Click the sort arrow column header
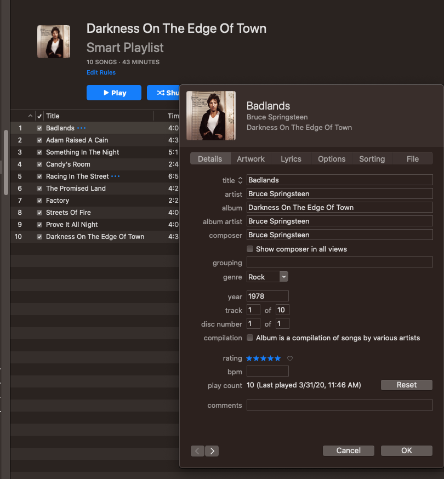The width and height of the screenshot is (444, 479). (x=30, y=116)
